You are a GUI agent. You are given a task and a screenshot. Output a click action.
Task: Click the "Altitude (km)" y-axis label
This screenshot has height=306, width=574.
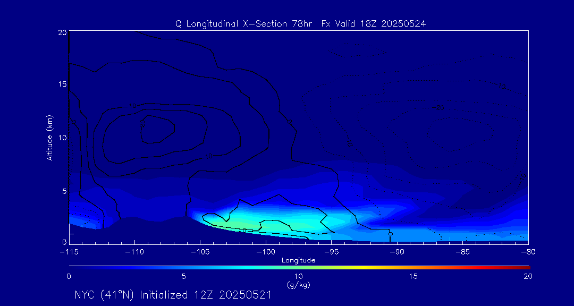[49, 137]
